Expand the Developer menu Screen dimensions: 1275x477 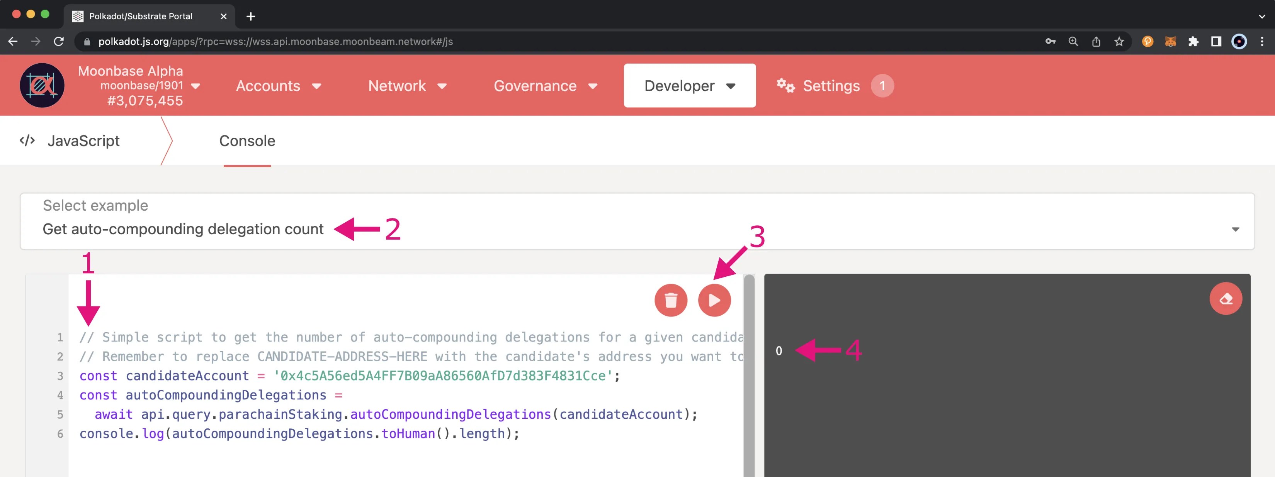[x=689, y=86]
